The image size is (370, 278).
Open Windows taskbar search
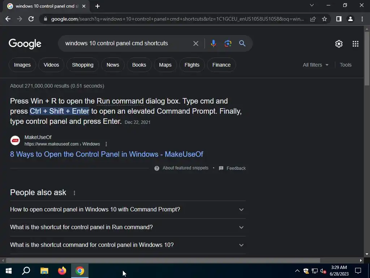pyautogui.click(x=26, y=271)
